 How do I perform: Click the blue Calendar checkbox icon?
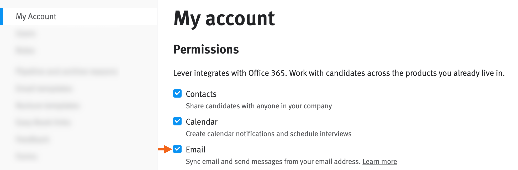click(177, 122)
